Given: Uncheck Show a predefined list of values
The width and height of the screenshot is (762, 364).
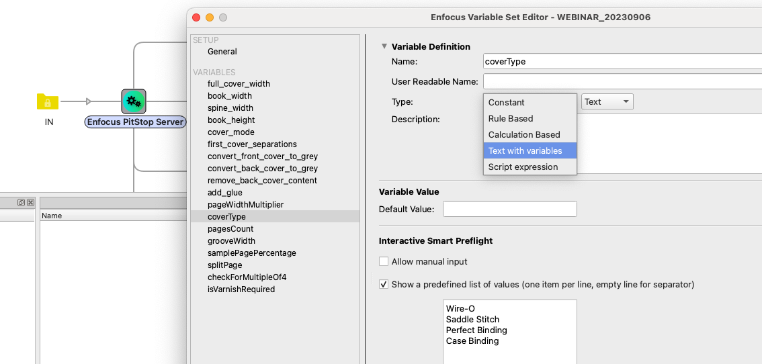Looking at the screenshot, I should tap(384, 284).
